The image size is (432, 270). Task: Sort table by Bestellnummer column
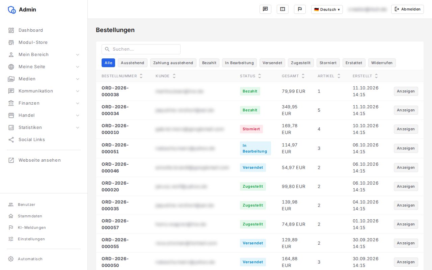coord(122,76)
